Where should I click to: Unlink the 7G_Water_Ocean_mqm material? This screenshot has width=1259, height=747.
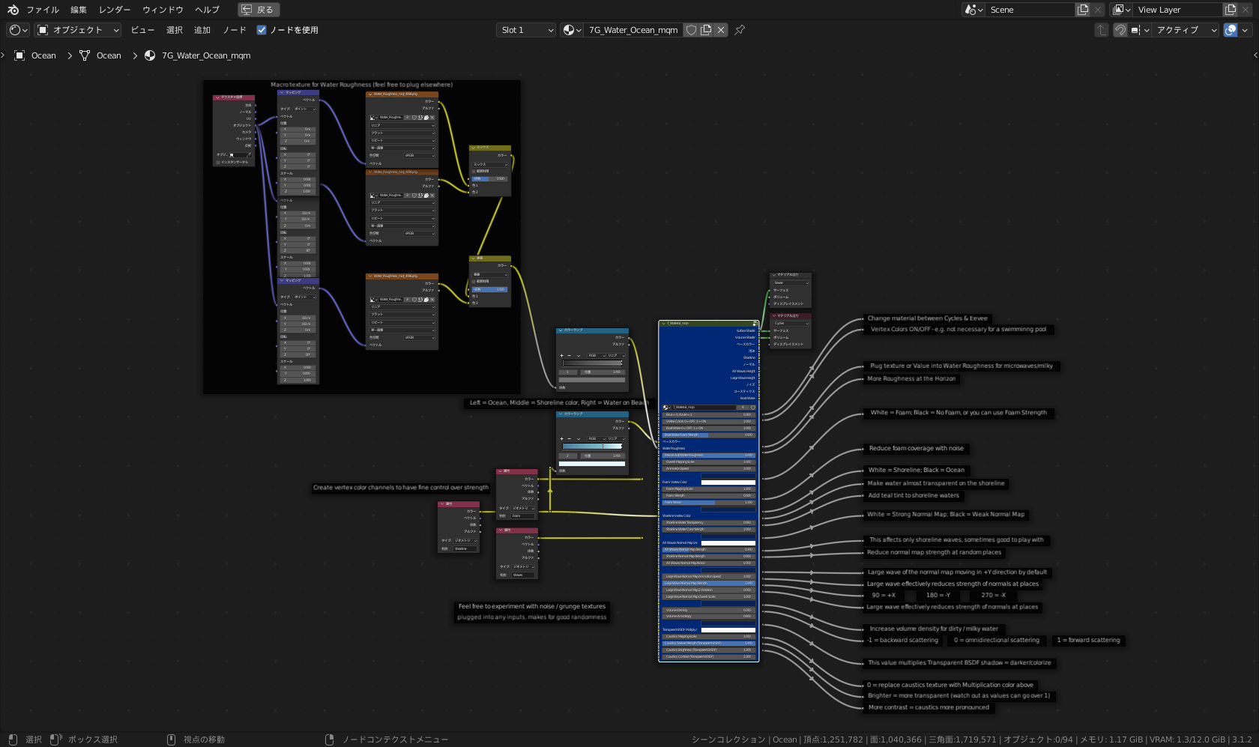[721, 30]
